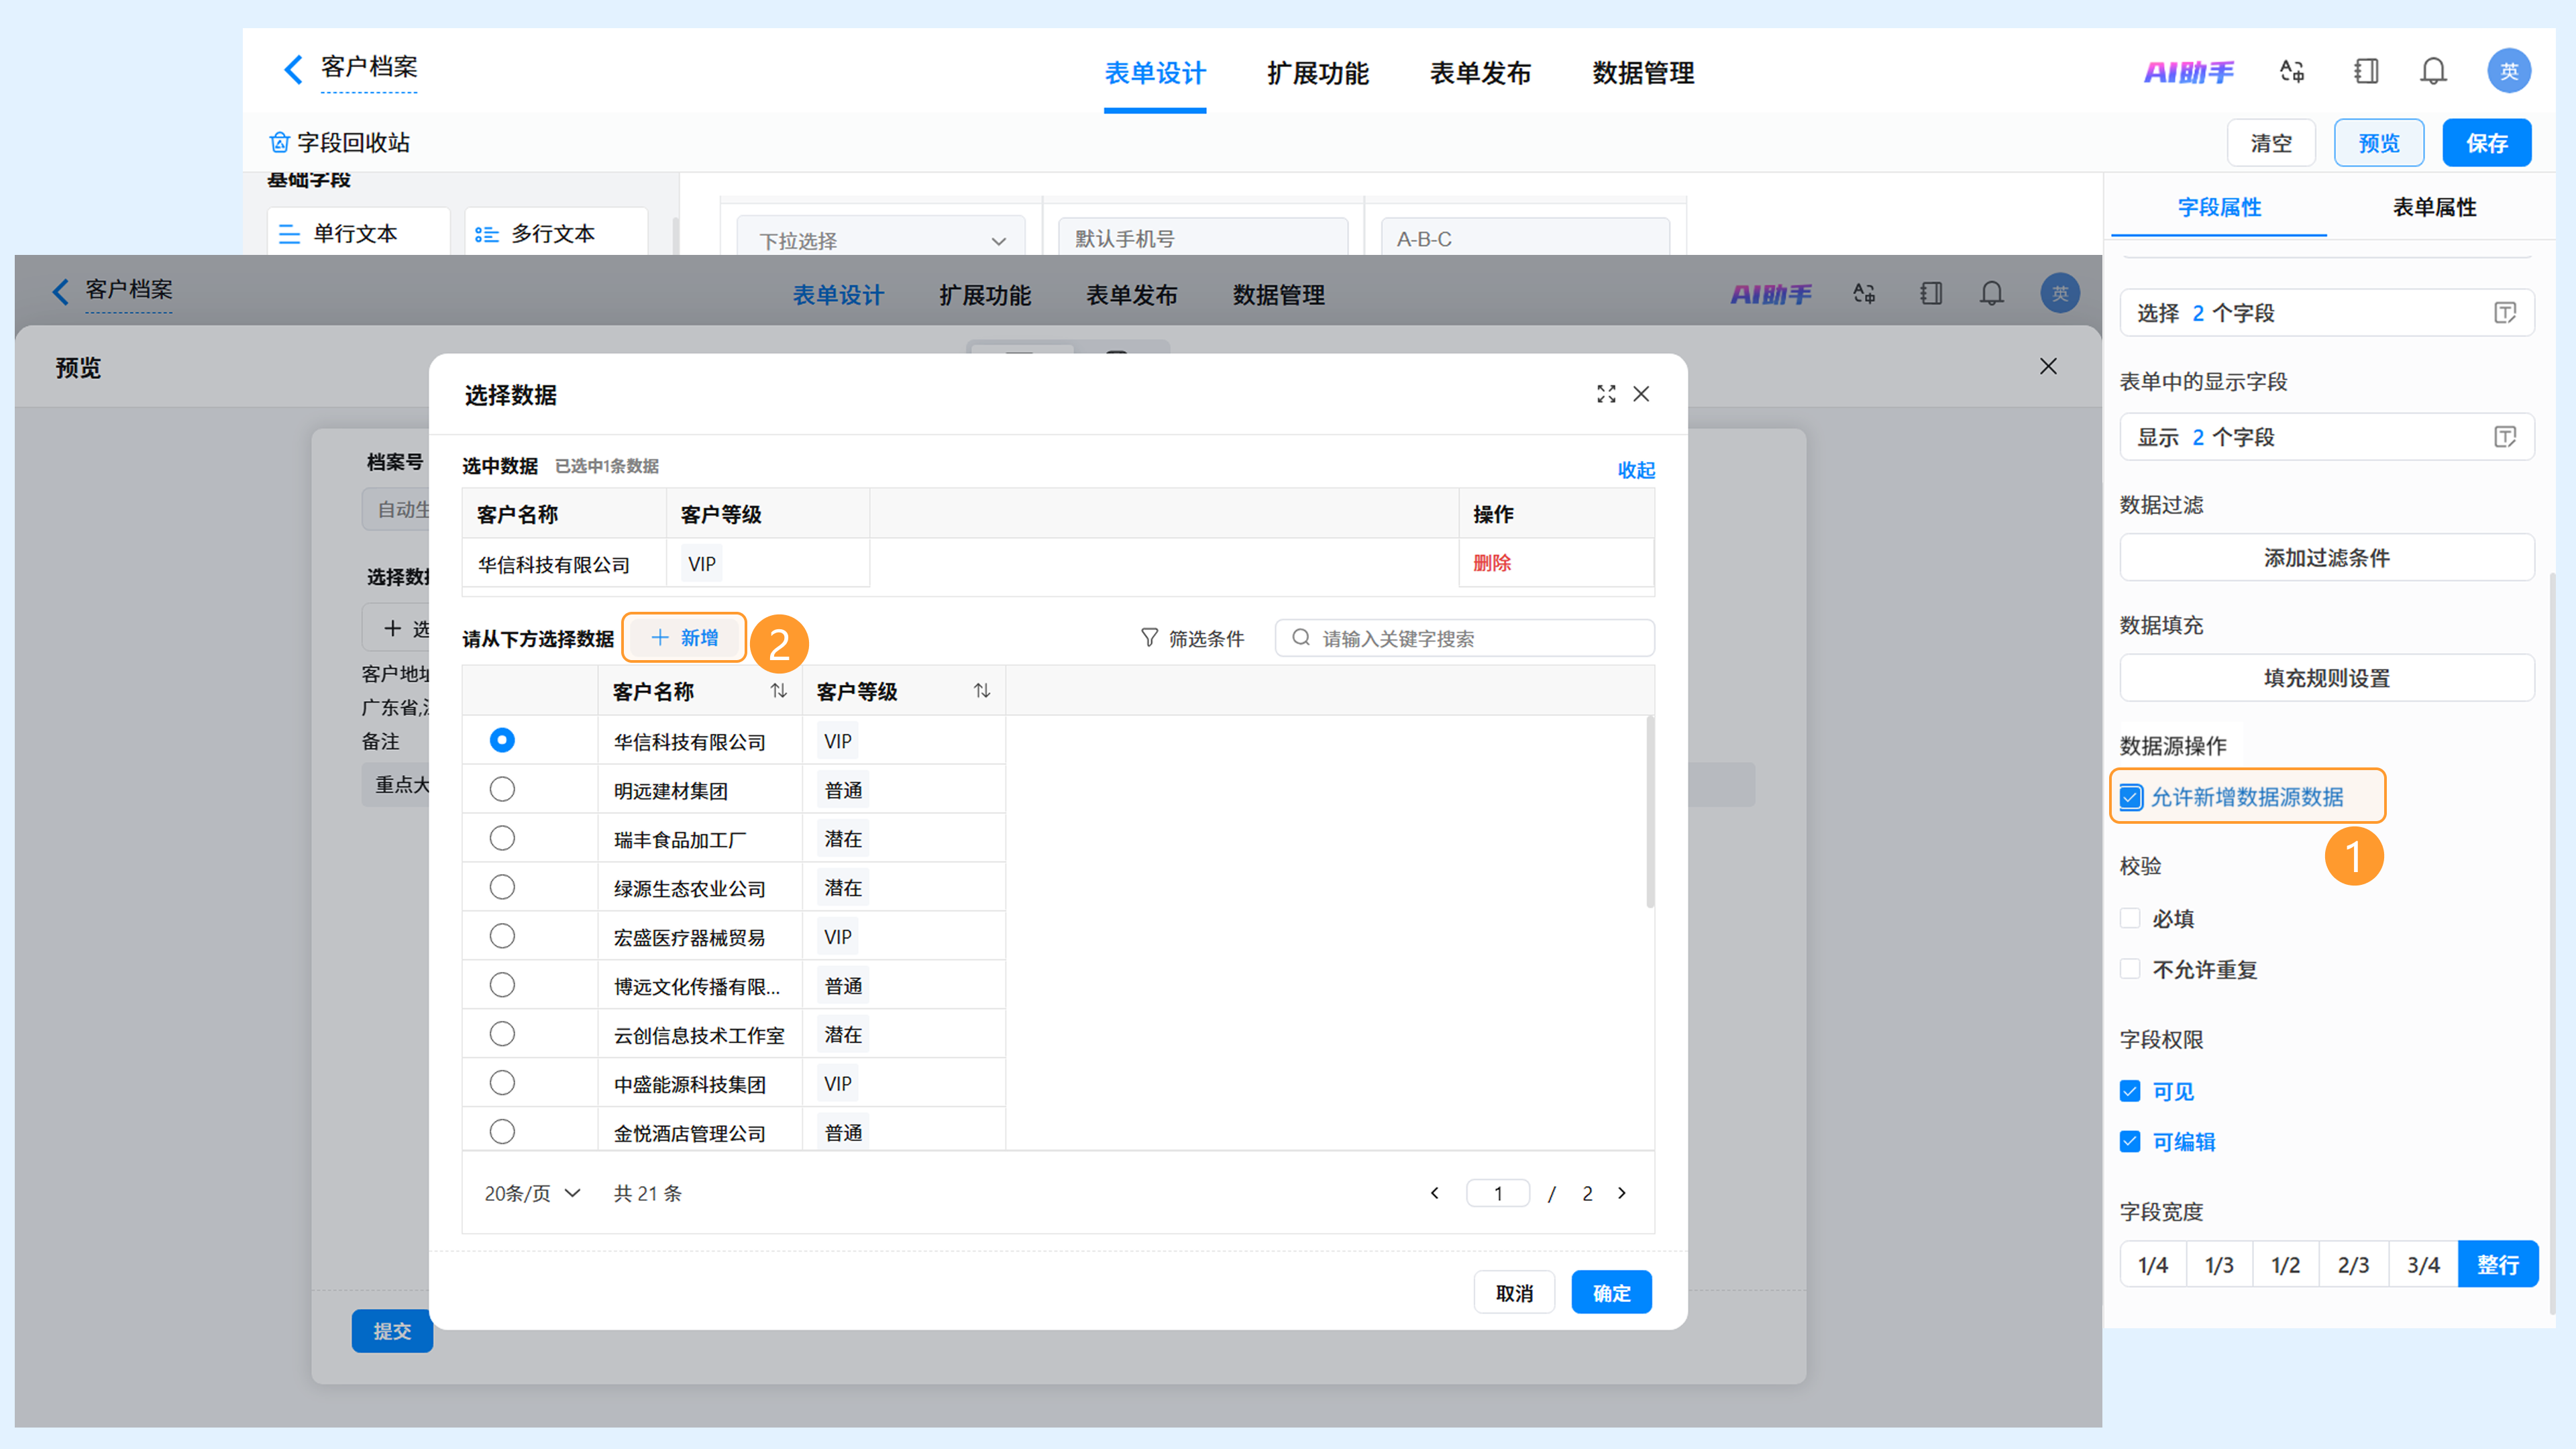Screen dimensions: 2576x1449
Task: Toggle 允许新增数据源数据 checkbox
Action: (2131, 797)
